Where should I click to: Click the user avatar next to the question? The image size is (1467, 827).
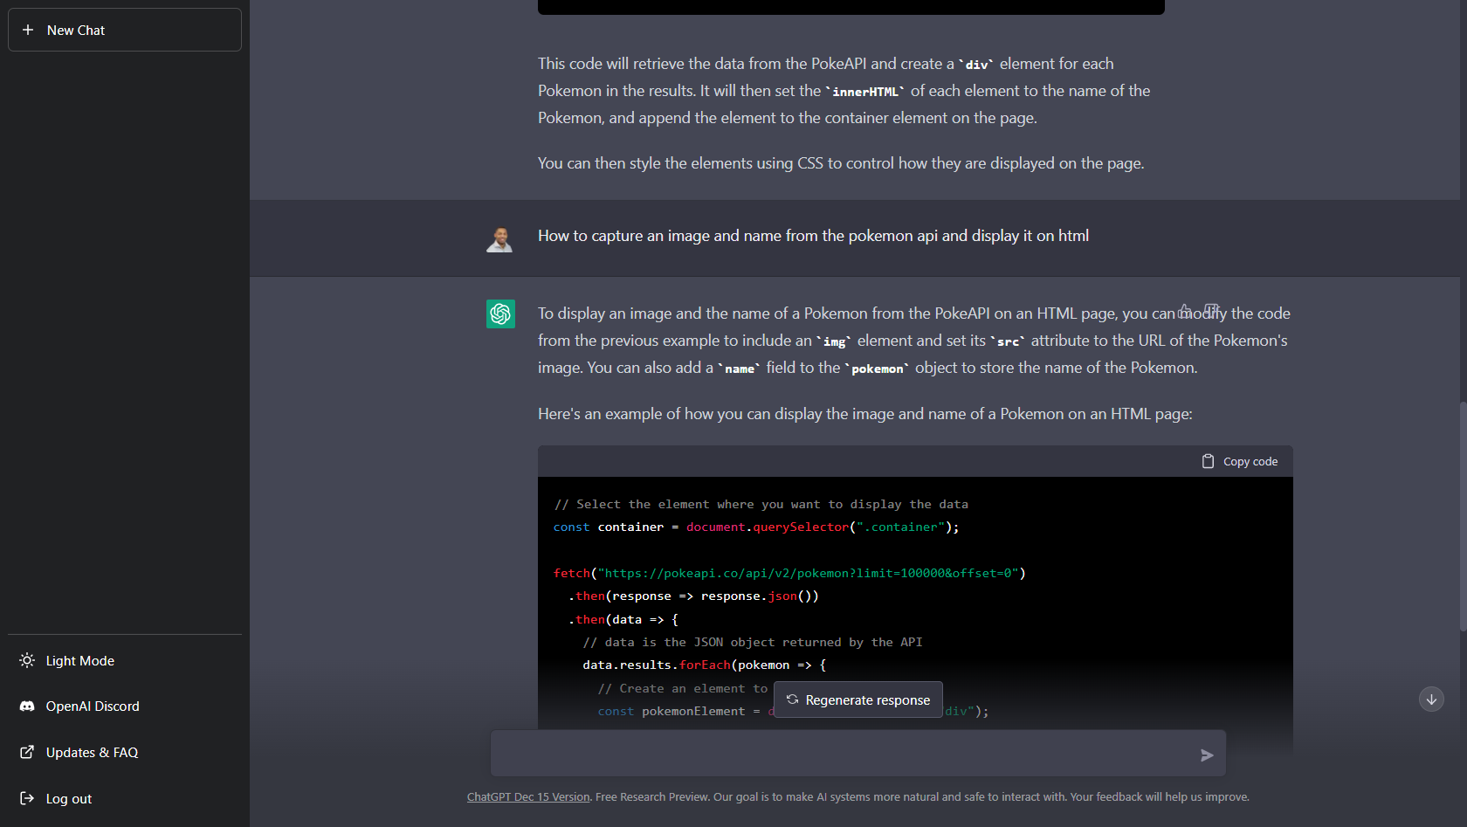[499, 239]
